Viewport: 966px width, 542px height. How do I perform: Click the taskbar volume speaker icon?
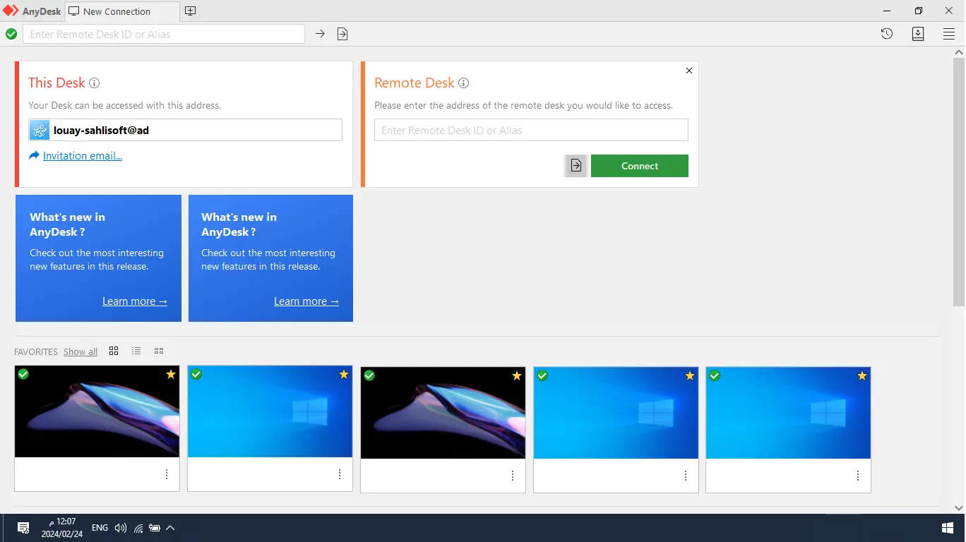pyautogui.click(x=121, y=528)
